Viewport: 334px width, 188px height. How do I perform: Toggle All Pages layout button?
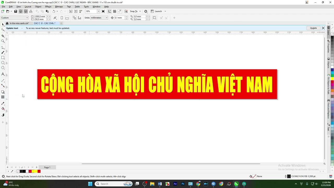tap(74, 18)
